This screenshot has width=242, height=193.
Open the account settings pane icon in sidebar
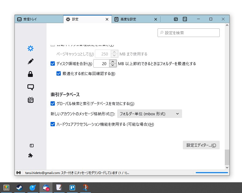(x=31, y=146)
